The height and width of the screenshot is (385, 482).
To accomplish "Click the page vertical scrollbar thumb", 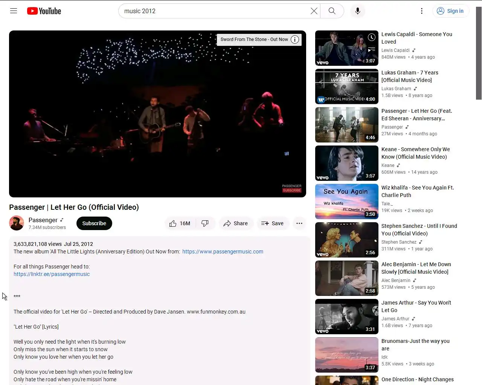I will click(x=479, y=53).
